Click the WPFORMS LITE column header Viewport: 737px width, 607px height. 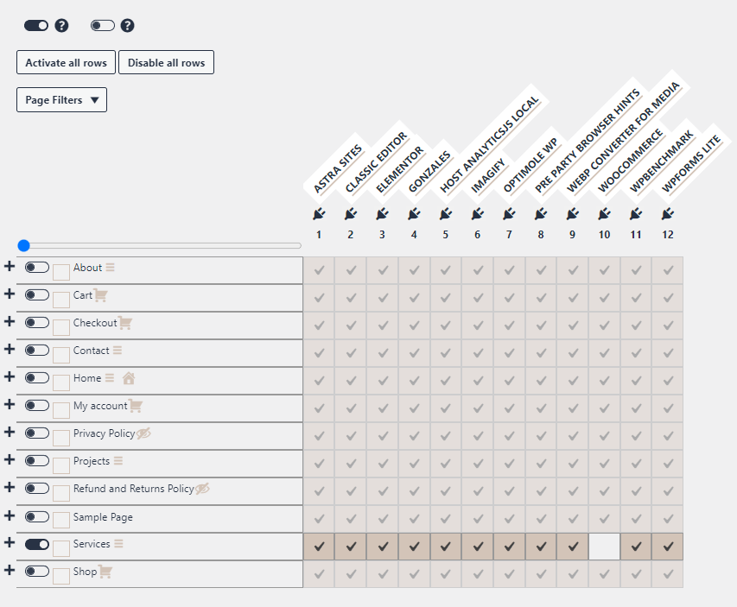[x=691, y=163]
